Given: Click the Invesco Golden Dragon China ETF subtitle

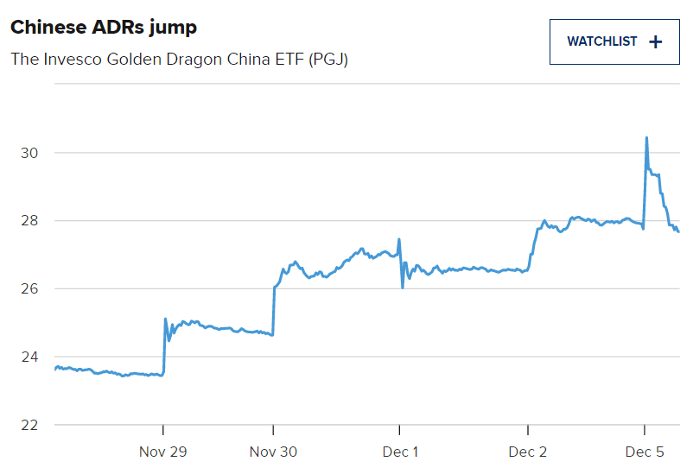Looking at the screenshot, I should point(179,60).
